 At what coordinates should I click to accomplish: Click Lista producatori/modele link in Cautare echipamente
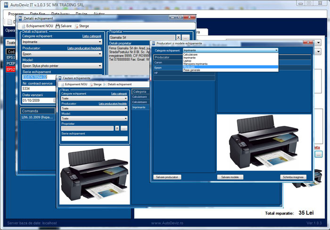coord(113,104)
